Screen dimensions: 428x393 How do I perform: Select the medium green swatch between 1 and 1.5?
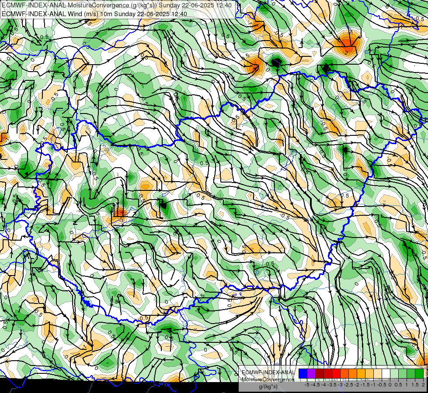[411, 374]
